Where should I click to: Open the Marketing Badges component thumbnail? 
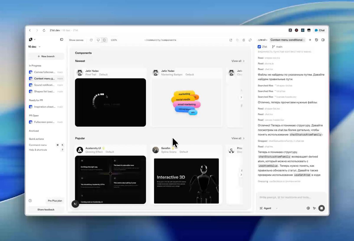pos(186,103)
